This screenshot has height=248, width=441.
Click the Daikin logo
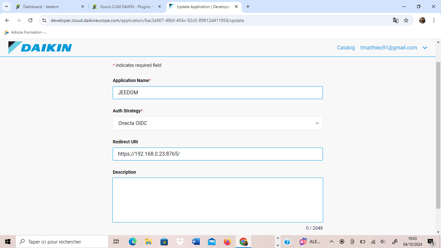pyautogui.click(x=40, y=48)
